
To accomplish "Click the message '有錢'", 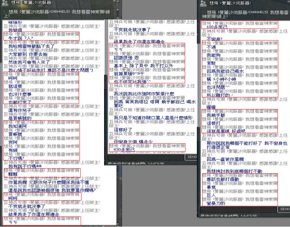I will (x=13, y=150).
